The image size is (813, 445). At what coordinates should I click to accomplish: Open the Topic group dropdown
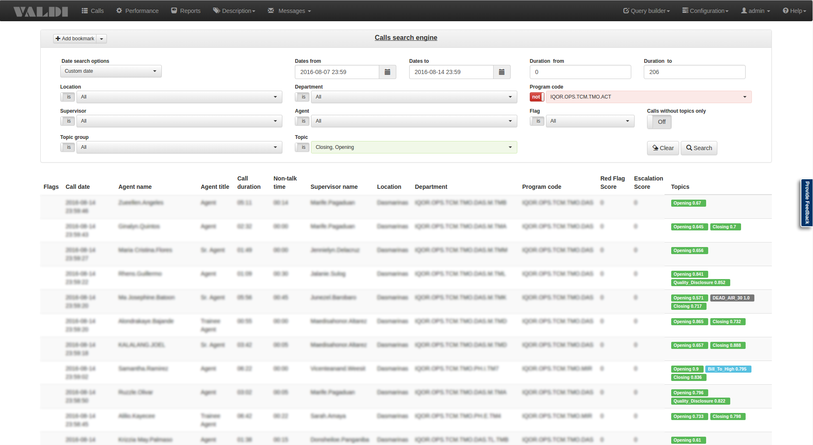(x=179, y=147)
